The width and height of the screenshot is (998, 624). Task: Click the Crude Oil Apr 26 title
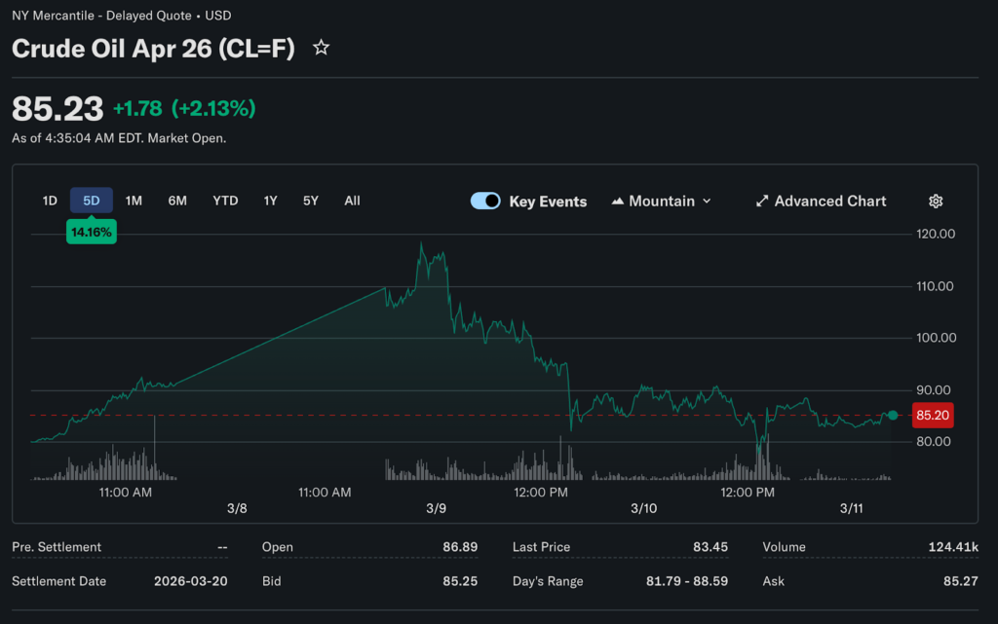pos(153,49)
